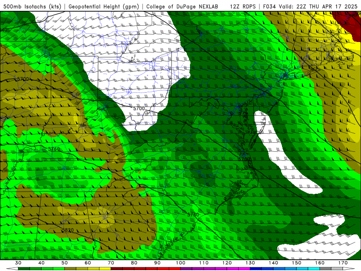Click the '170' value on the color scale

pyautogui.click(x=343, y=263)
